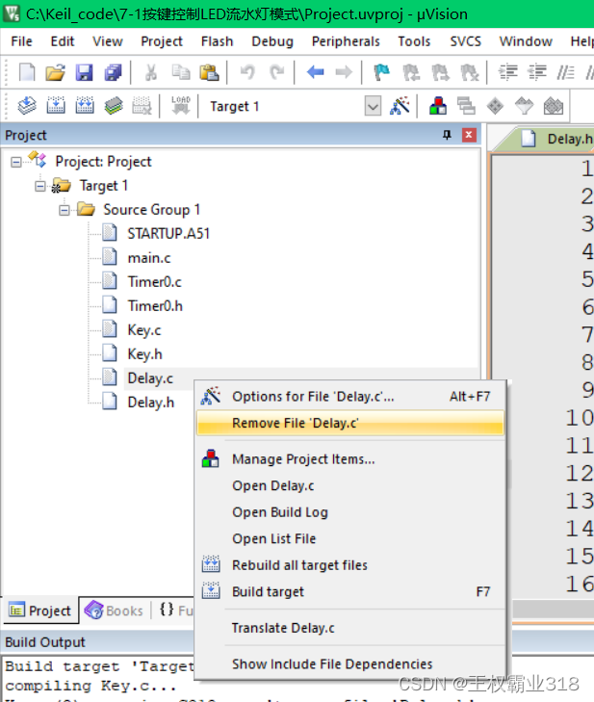
Task: Open Select Software Packs icon
Action: (x=524, y=106)
